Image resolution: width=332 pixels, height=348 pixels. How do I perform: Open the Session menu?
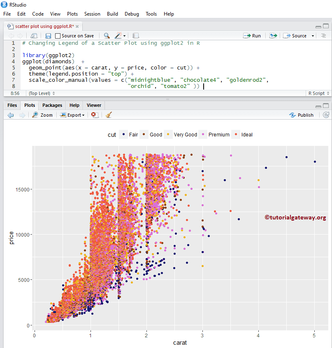tap(92, 14)
